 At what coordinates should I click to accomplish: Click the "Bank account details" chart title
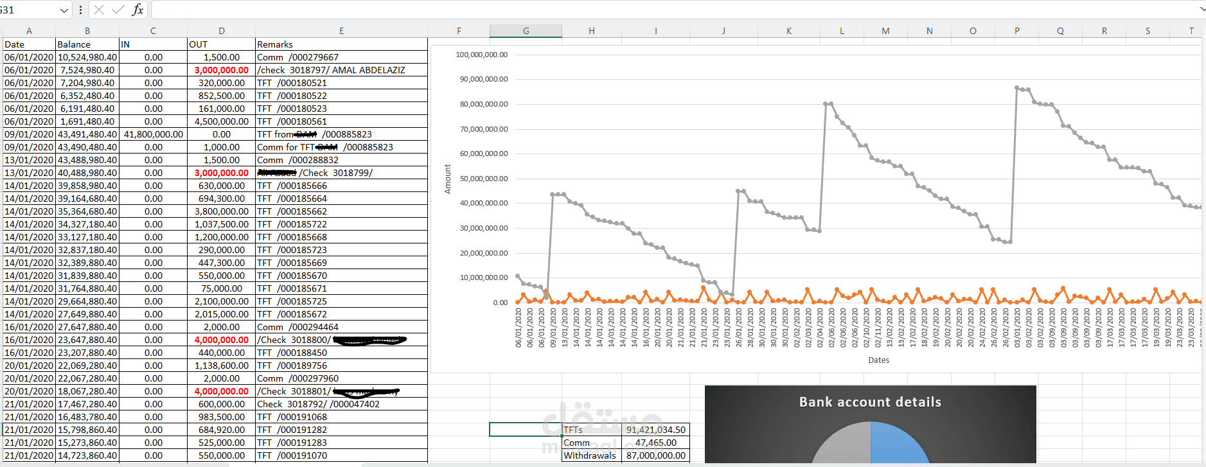[870, 402]
